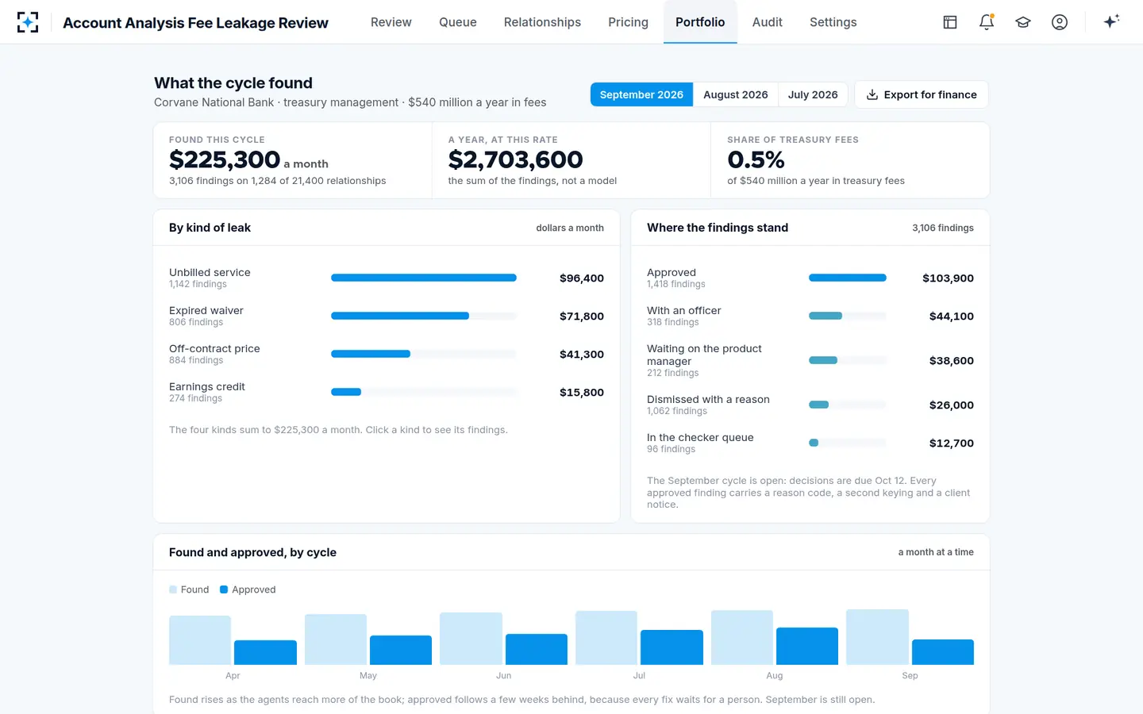Click the 0.5% share figure

point(756,159)
